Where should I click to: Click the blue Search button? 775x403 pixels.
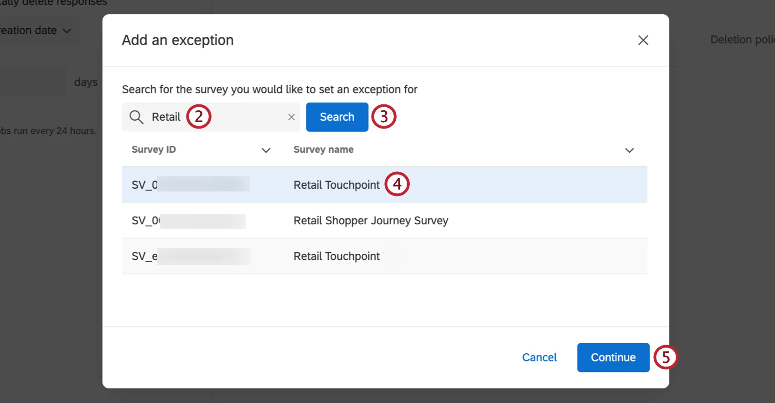[337, 117]
